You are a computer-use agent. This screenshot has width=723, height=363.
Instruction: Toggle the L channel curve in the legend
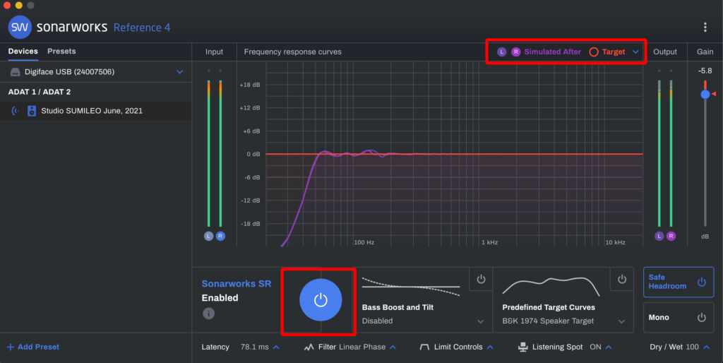pos(502,52)
